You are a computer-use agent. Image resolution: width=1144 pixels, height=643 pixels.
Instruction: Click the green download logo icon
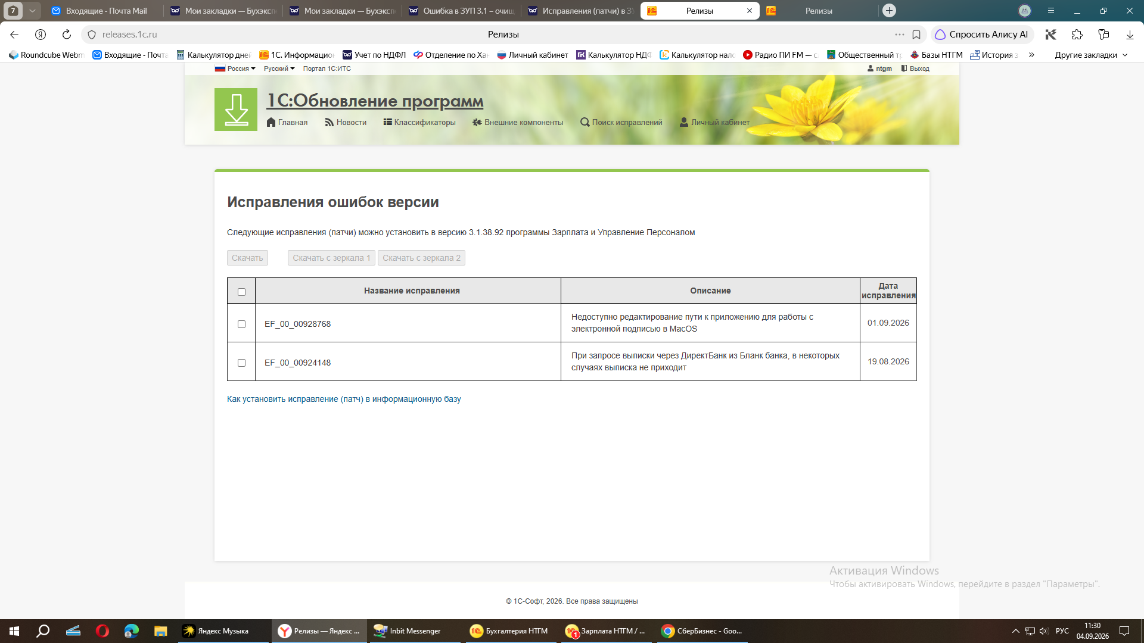pos(236,110)
